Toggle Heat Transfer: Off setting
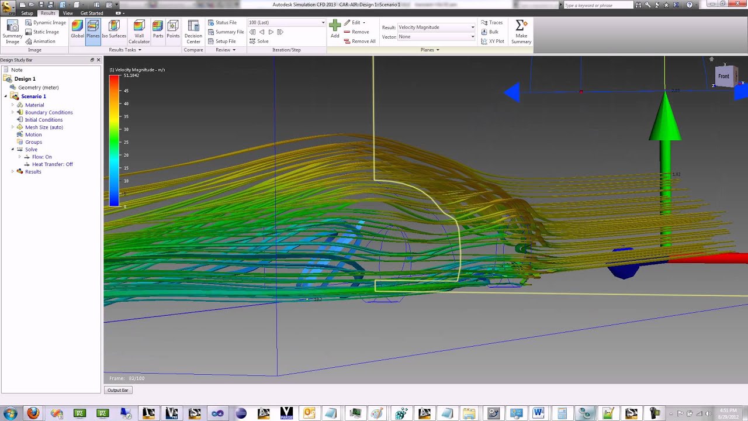 (52, 164)
